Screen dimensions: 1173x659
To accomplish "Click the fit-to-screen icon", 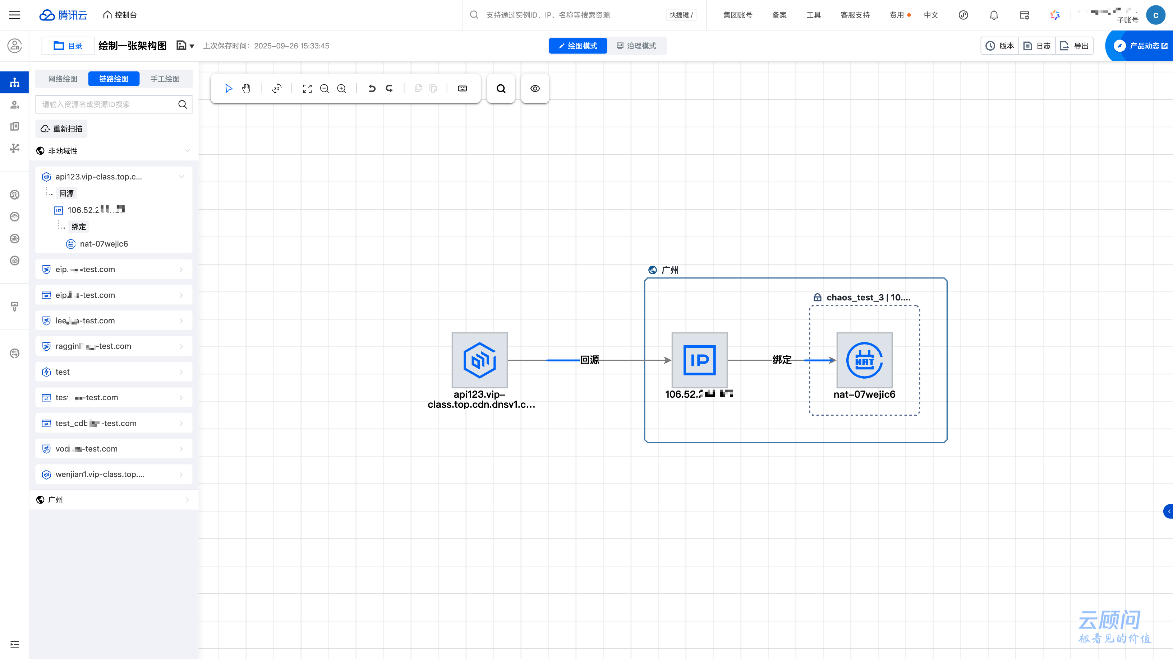I will click(307, 88).
